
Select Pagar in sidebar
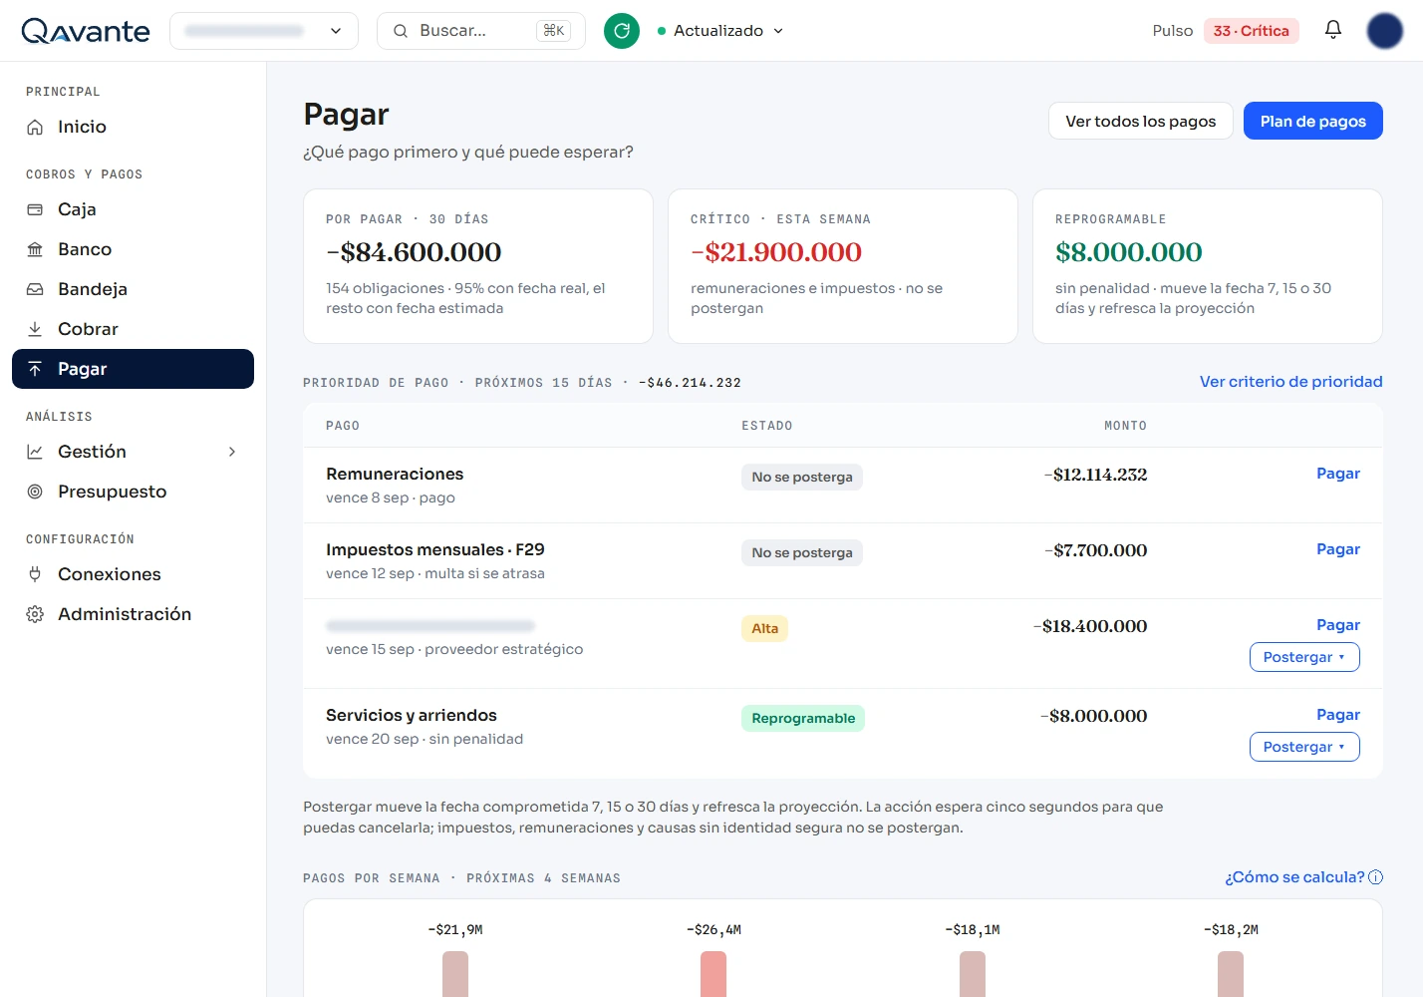tap(133, 369)
